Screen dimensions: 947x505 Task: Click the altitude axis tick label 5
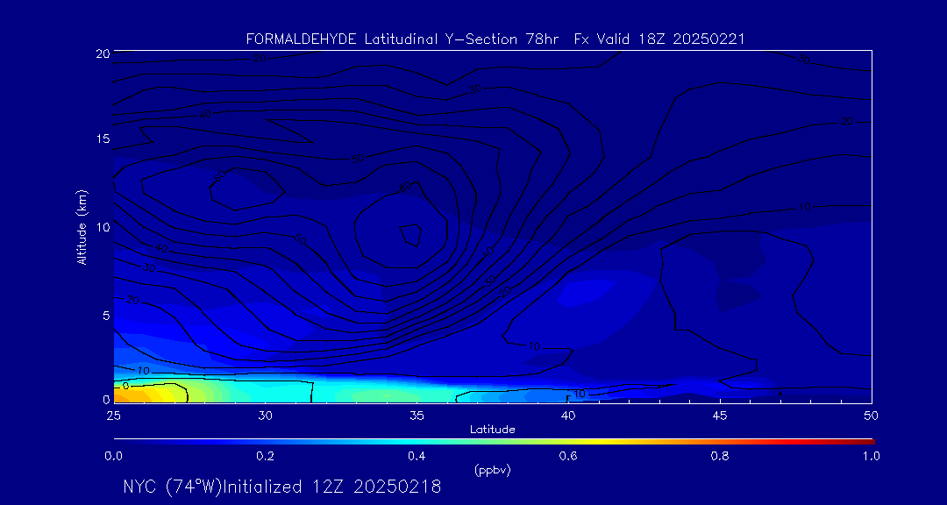pyautogui.click(x=105, y=316)
